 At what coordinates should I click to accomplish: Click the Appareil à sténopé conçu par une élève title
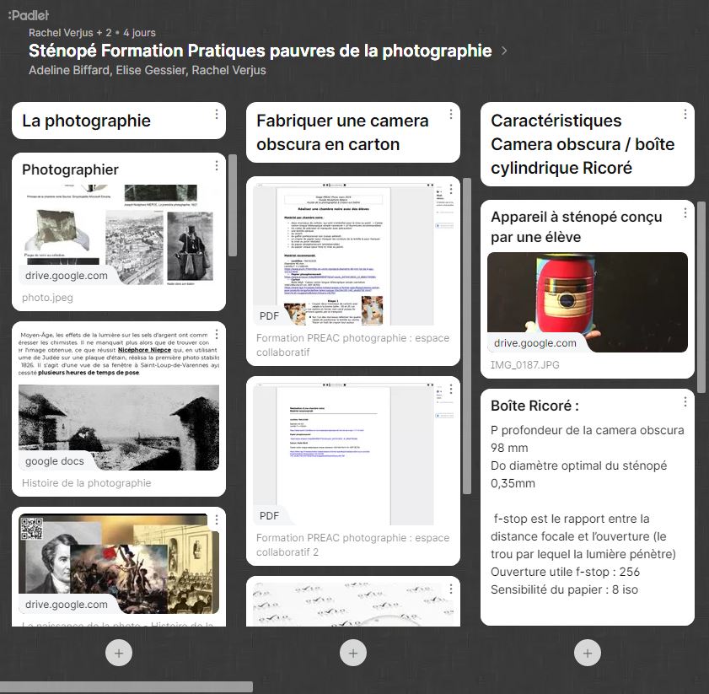(577, 227)
